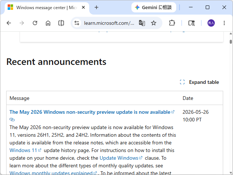Open the browser home page
This screenshot has width=233, height=175.
(48, 23)
